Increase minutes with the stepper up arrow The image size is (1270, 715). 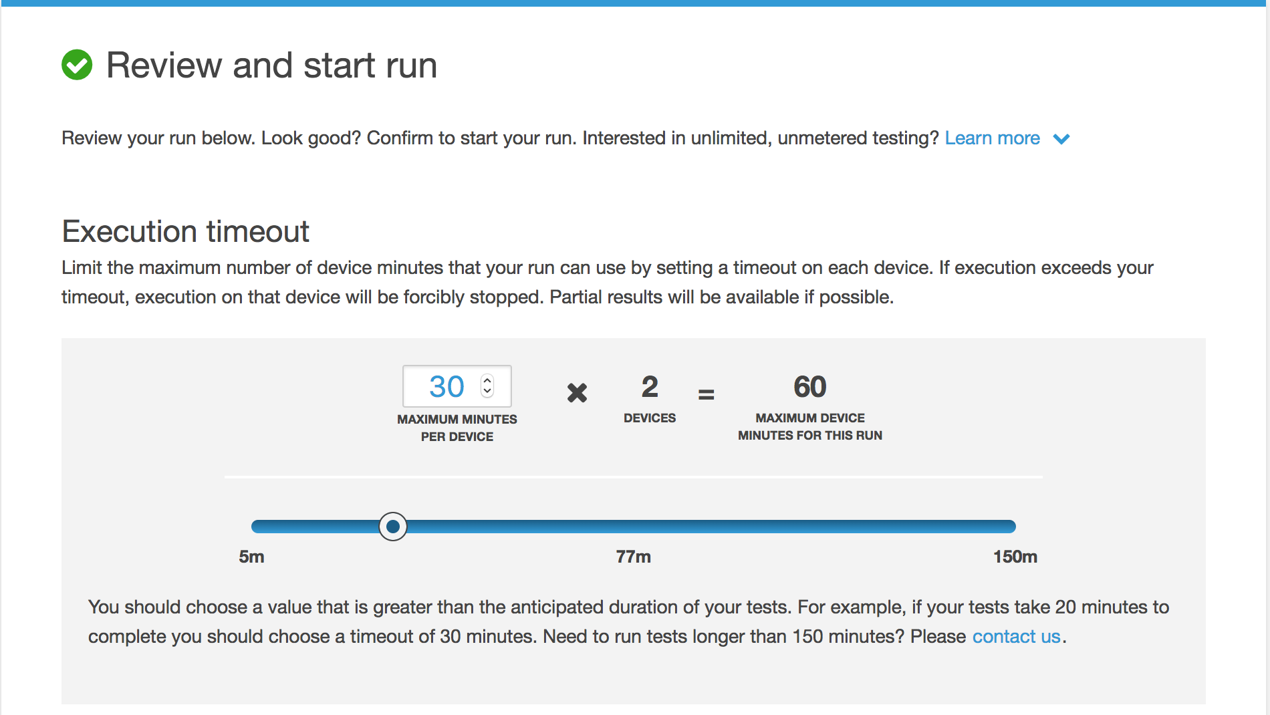[487, 380]
